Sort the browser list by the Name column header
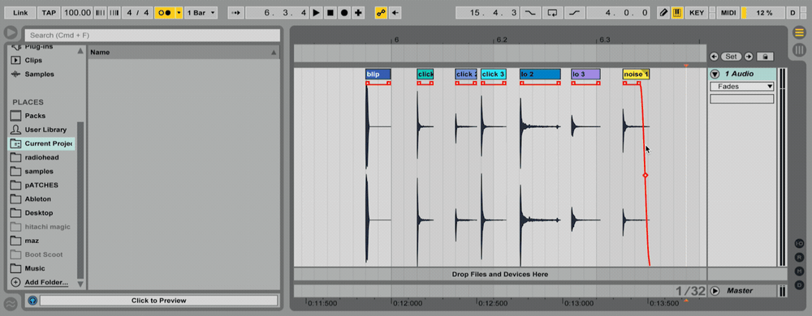The width and height of the screenshot is (812, 316). (184, 52)
